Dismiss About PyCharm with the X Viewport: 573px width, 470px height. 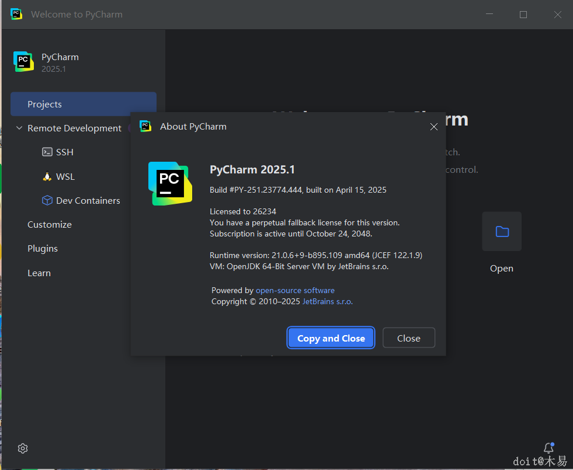434,127
